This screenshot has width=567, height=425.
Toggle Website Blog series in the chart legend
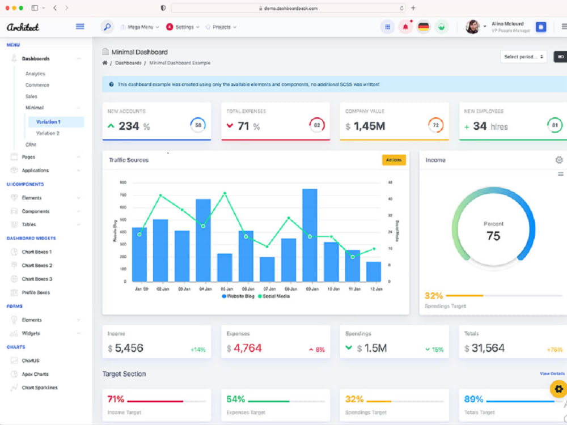tap(238, 296)
